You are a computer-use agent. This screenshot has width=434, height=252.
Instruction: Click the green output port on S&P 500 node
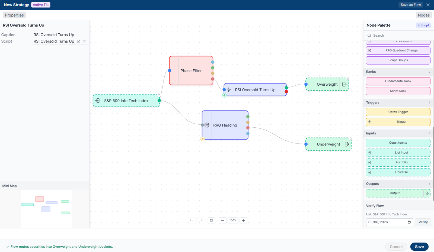(x=159, y=101)
